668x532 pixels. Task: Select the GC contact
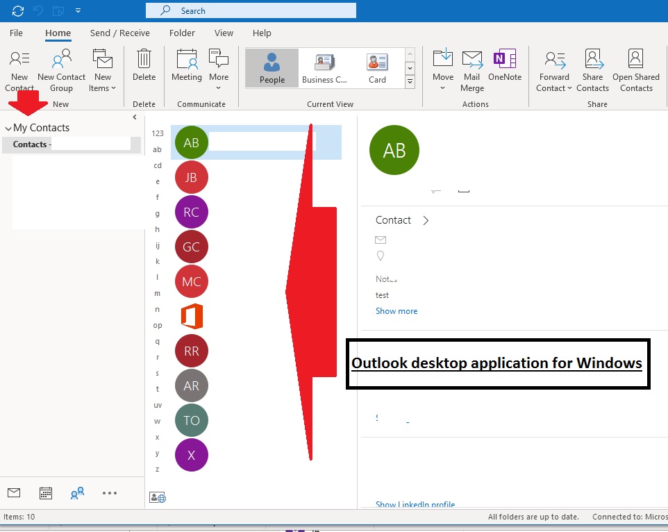[191, 247]
